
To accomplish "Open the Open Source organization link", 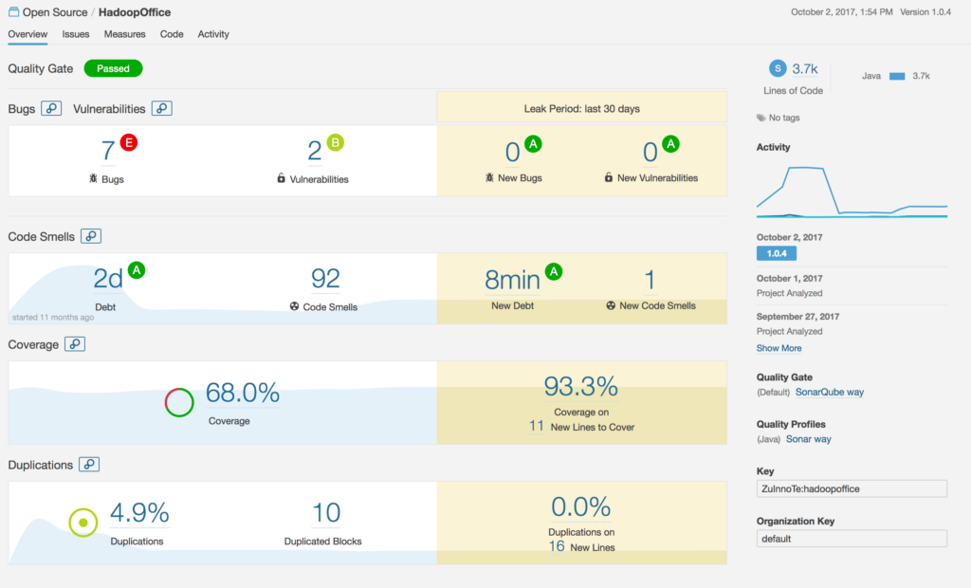I will pos(55,12).
